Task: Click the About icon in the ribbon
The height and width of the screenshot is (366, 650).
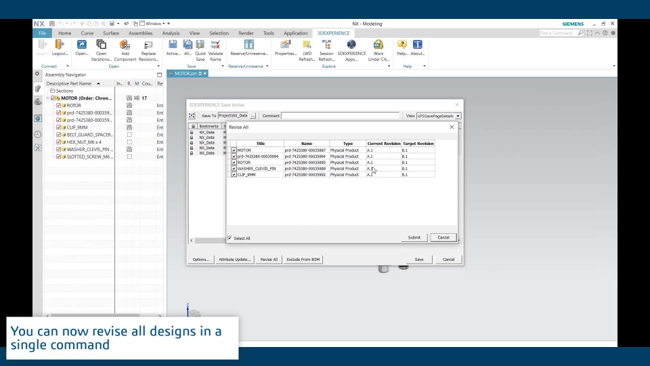Action: [418, 45]
